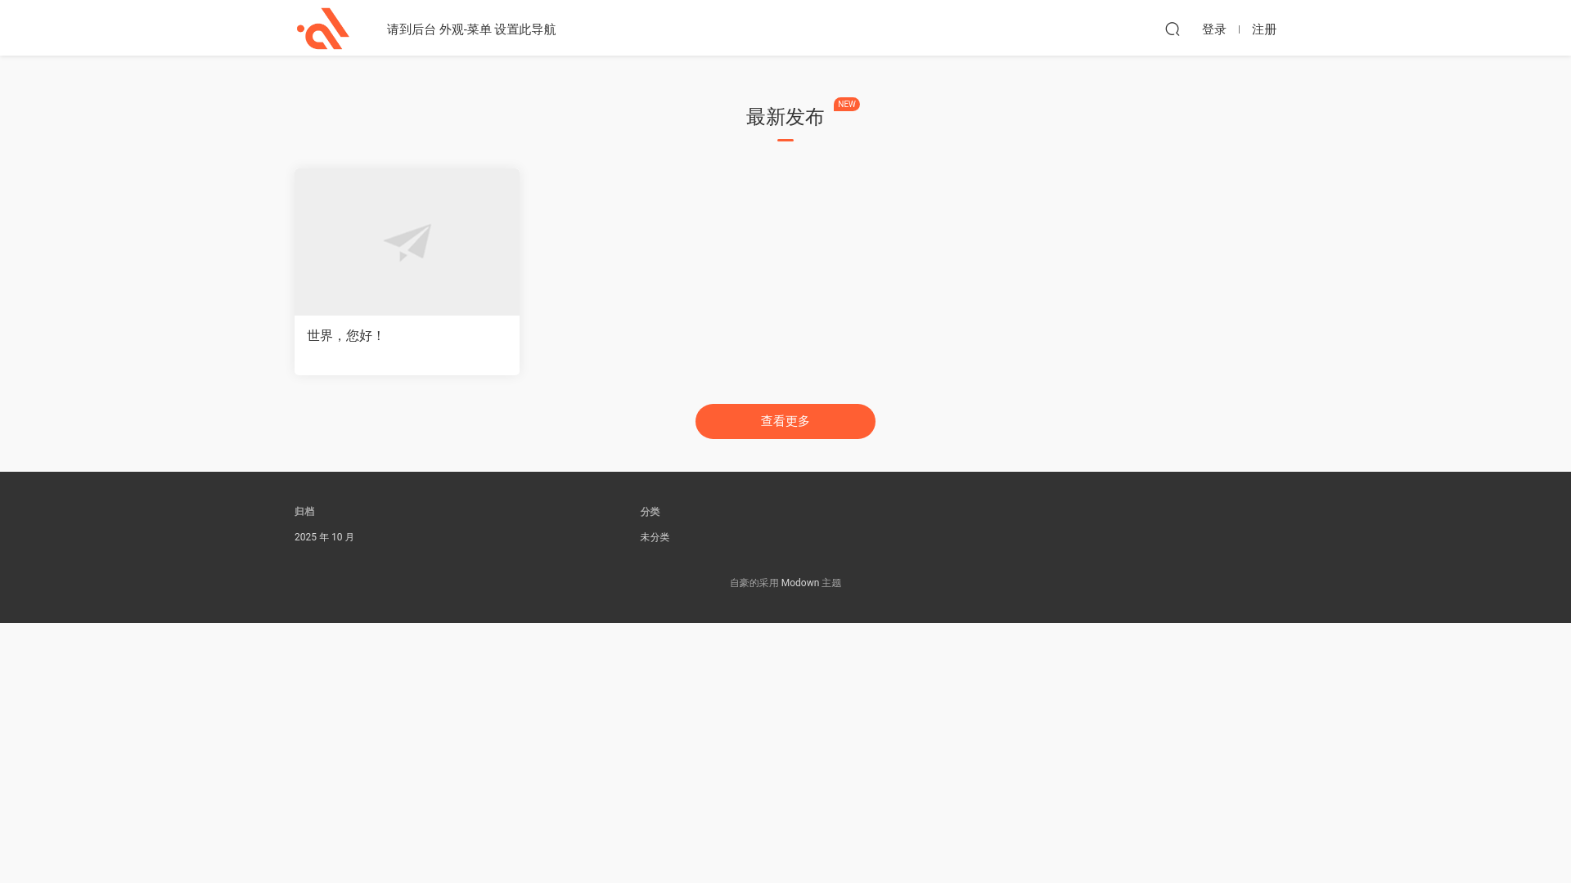Visit the Modown theme link

pos(799,583)
